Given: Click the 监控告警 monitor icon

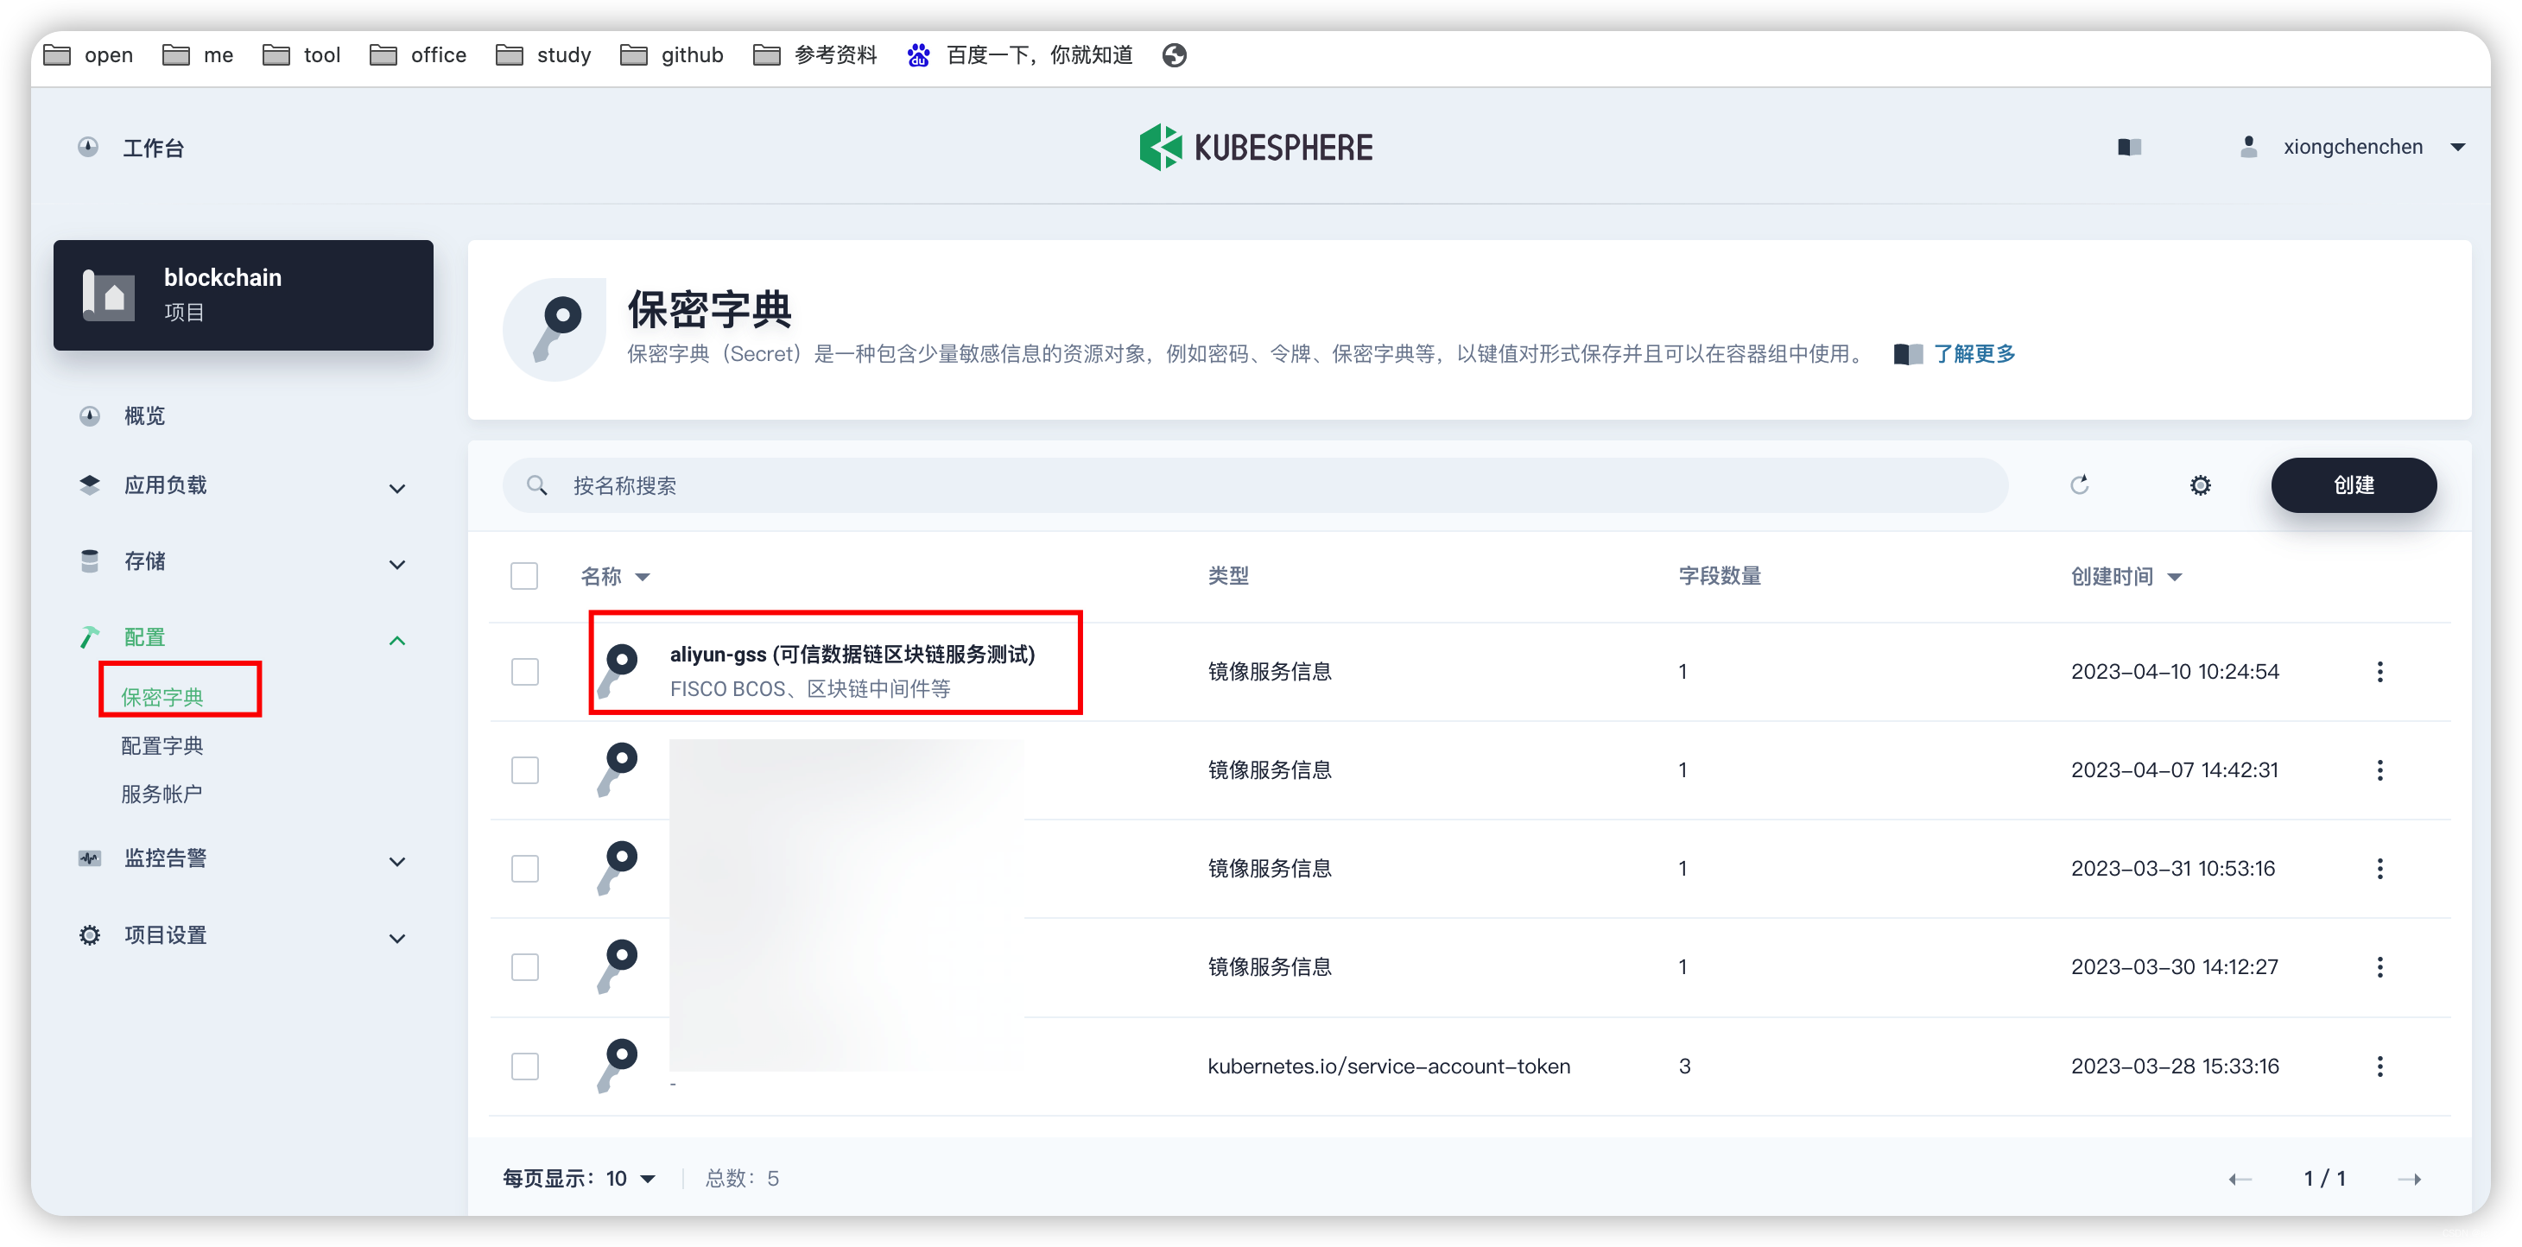Looking at the screenshot, I should [89, 858].
